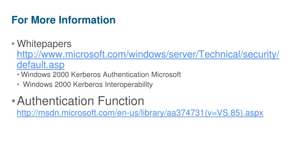Click the Authentication Function heading
Viewport: 293px width, 164px height.
pos(80,101)
